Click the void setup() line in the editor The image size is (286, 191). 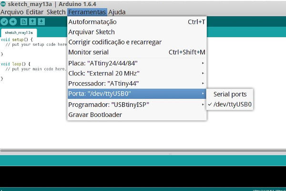pyautogui.click(x=17, y=40)
